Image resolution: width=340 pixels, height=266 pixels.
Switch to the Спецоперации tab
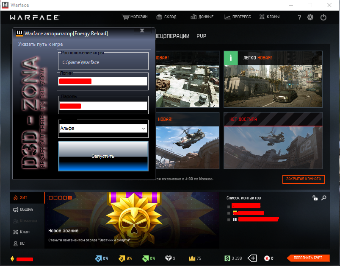point(172,36)
